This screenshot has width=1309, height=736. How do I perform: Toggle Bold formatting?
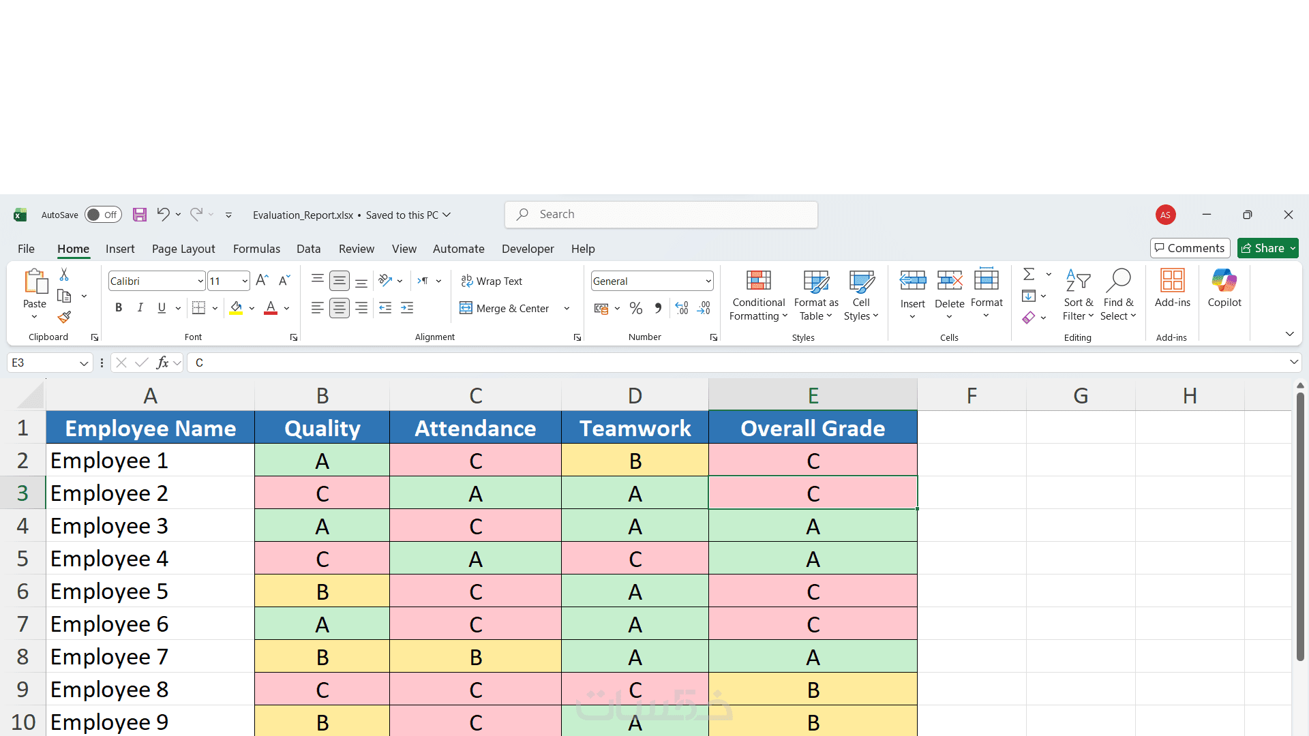pyautogui.click(x=119, y=308)
